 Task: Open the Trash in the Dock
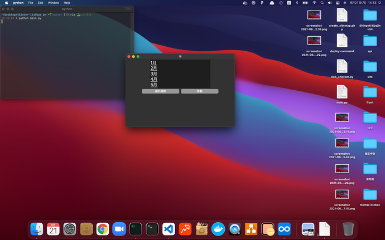click(x=348, y=228)
